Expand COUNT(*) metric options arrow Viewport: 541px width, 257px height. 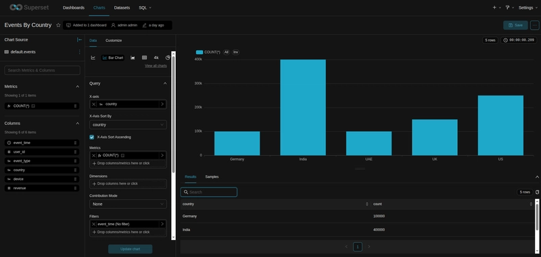tap(162, 156)
